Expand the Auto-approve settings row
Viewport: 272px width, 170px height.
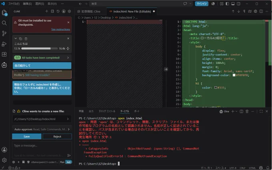pyautogui.click(x=42, y=129)
